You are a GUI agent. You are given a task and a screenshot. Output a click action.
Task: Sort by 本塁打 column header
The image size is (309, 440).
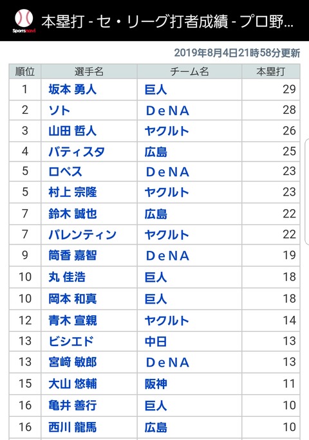[x=271, y=71]
